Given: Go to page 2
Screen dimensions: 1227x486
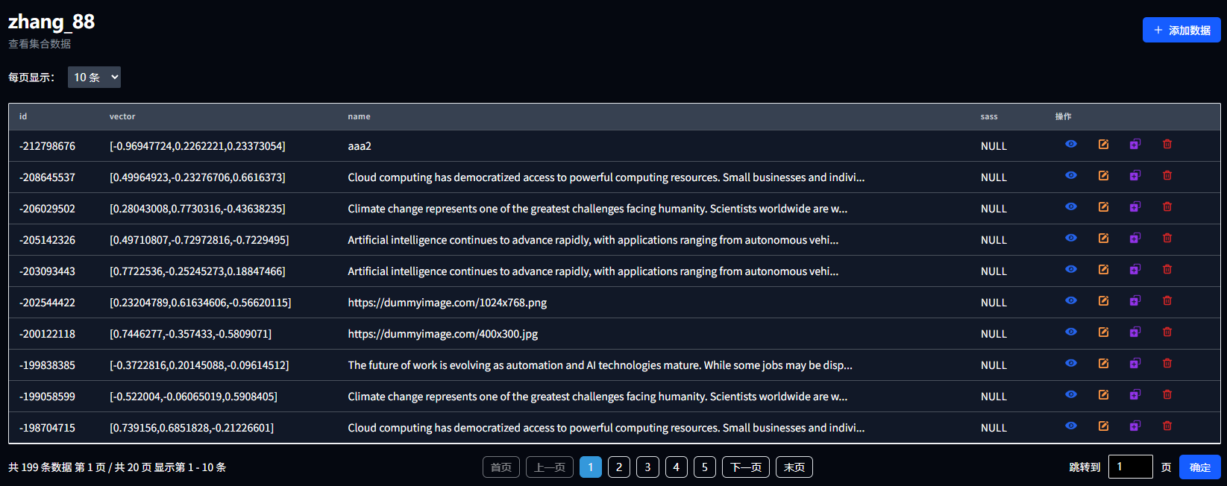Looking at the screenshot, I should pyautogui.click(x=618, y=467).
